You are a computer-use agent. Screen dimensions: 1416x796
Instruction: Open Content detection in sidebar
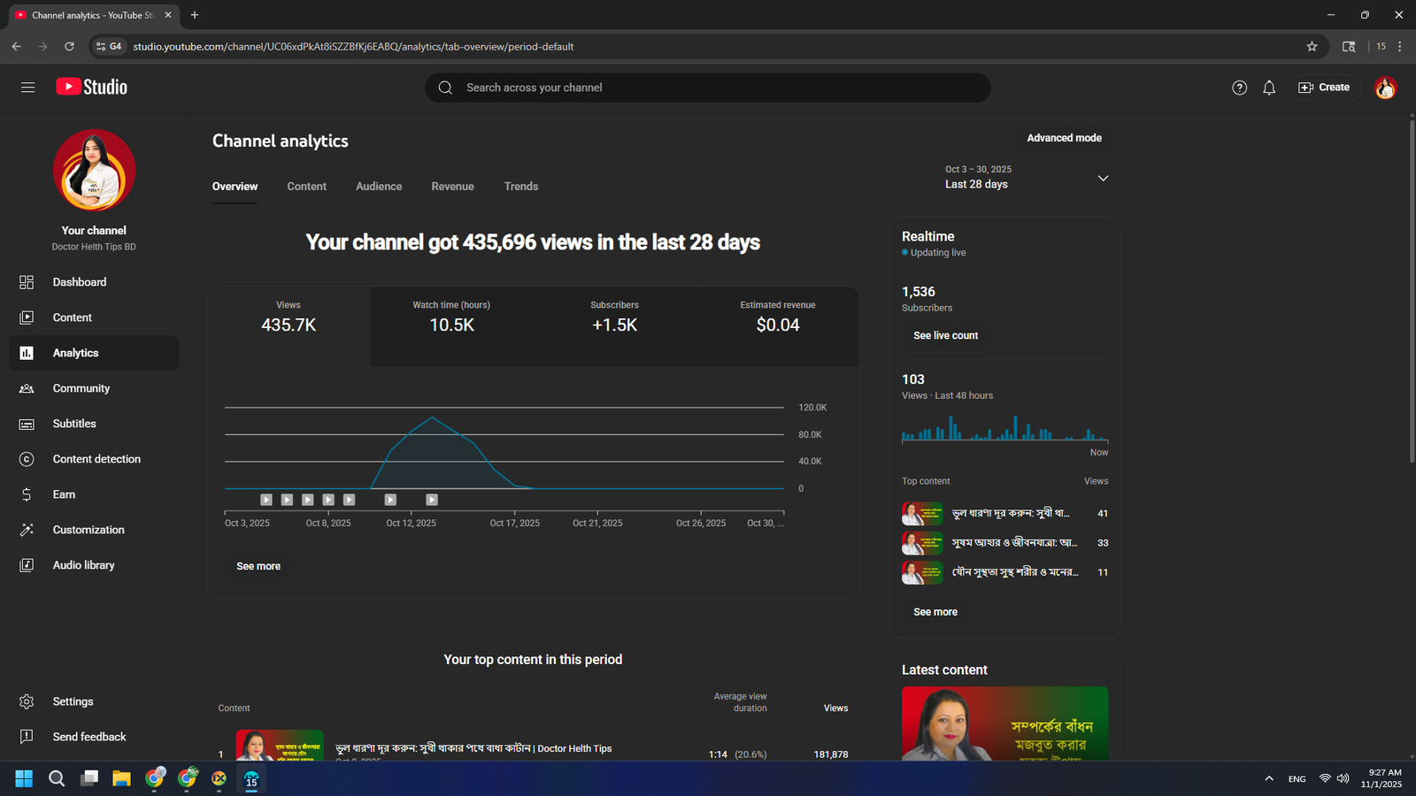[x=96, y=459]
